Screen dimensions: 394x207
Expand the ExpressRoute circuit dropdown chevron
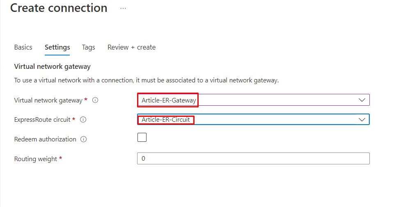pyautogui.click(x=362, y=120)
